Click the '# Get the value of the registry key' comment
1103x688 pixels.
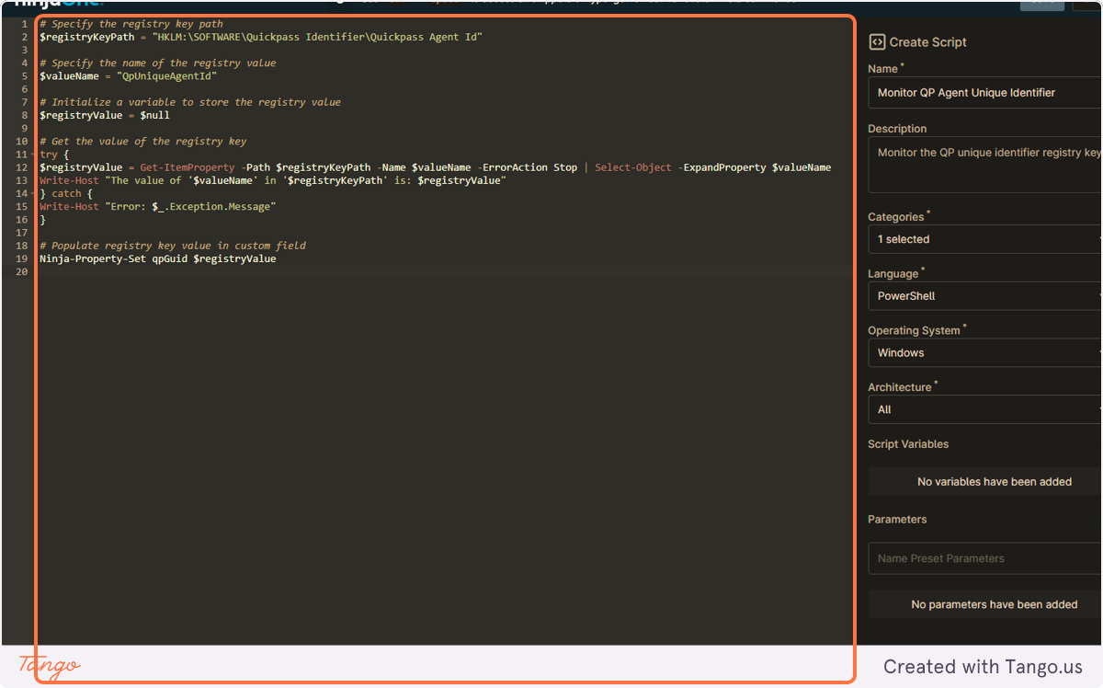pos(143,142)
